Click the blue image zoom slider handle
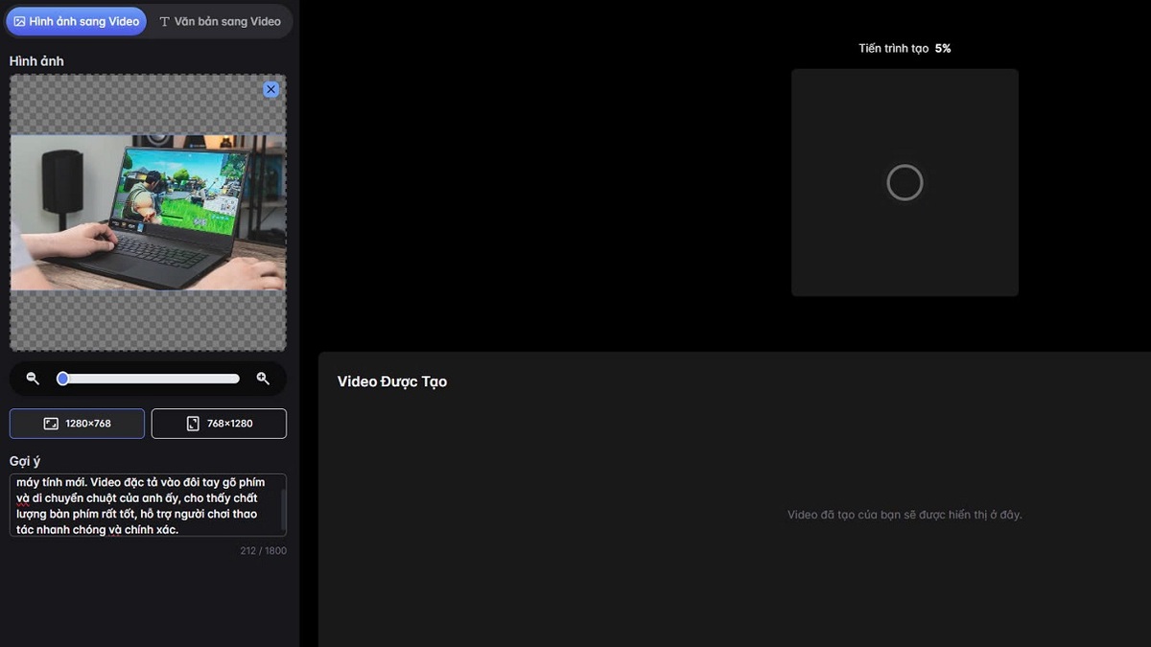The image size is (1151, 647). coord(62,379)
